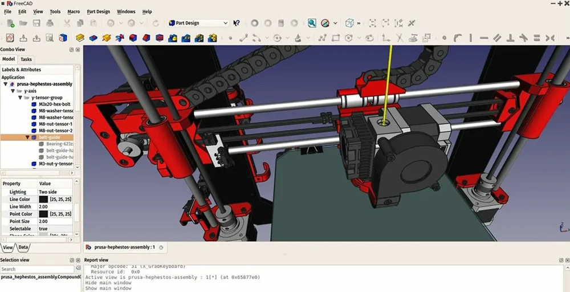Collapse the belt-guide tree node
Viewport: 570px width, 292px height.
pos(27,137)
